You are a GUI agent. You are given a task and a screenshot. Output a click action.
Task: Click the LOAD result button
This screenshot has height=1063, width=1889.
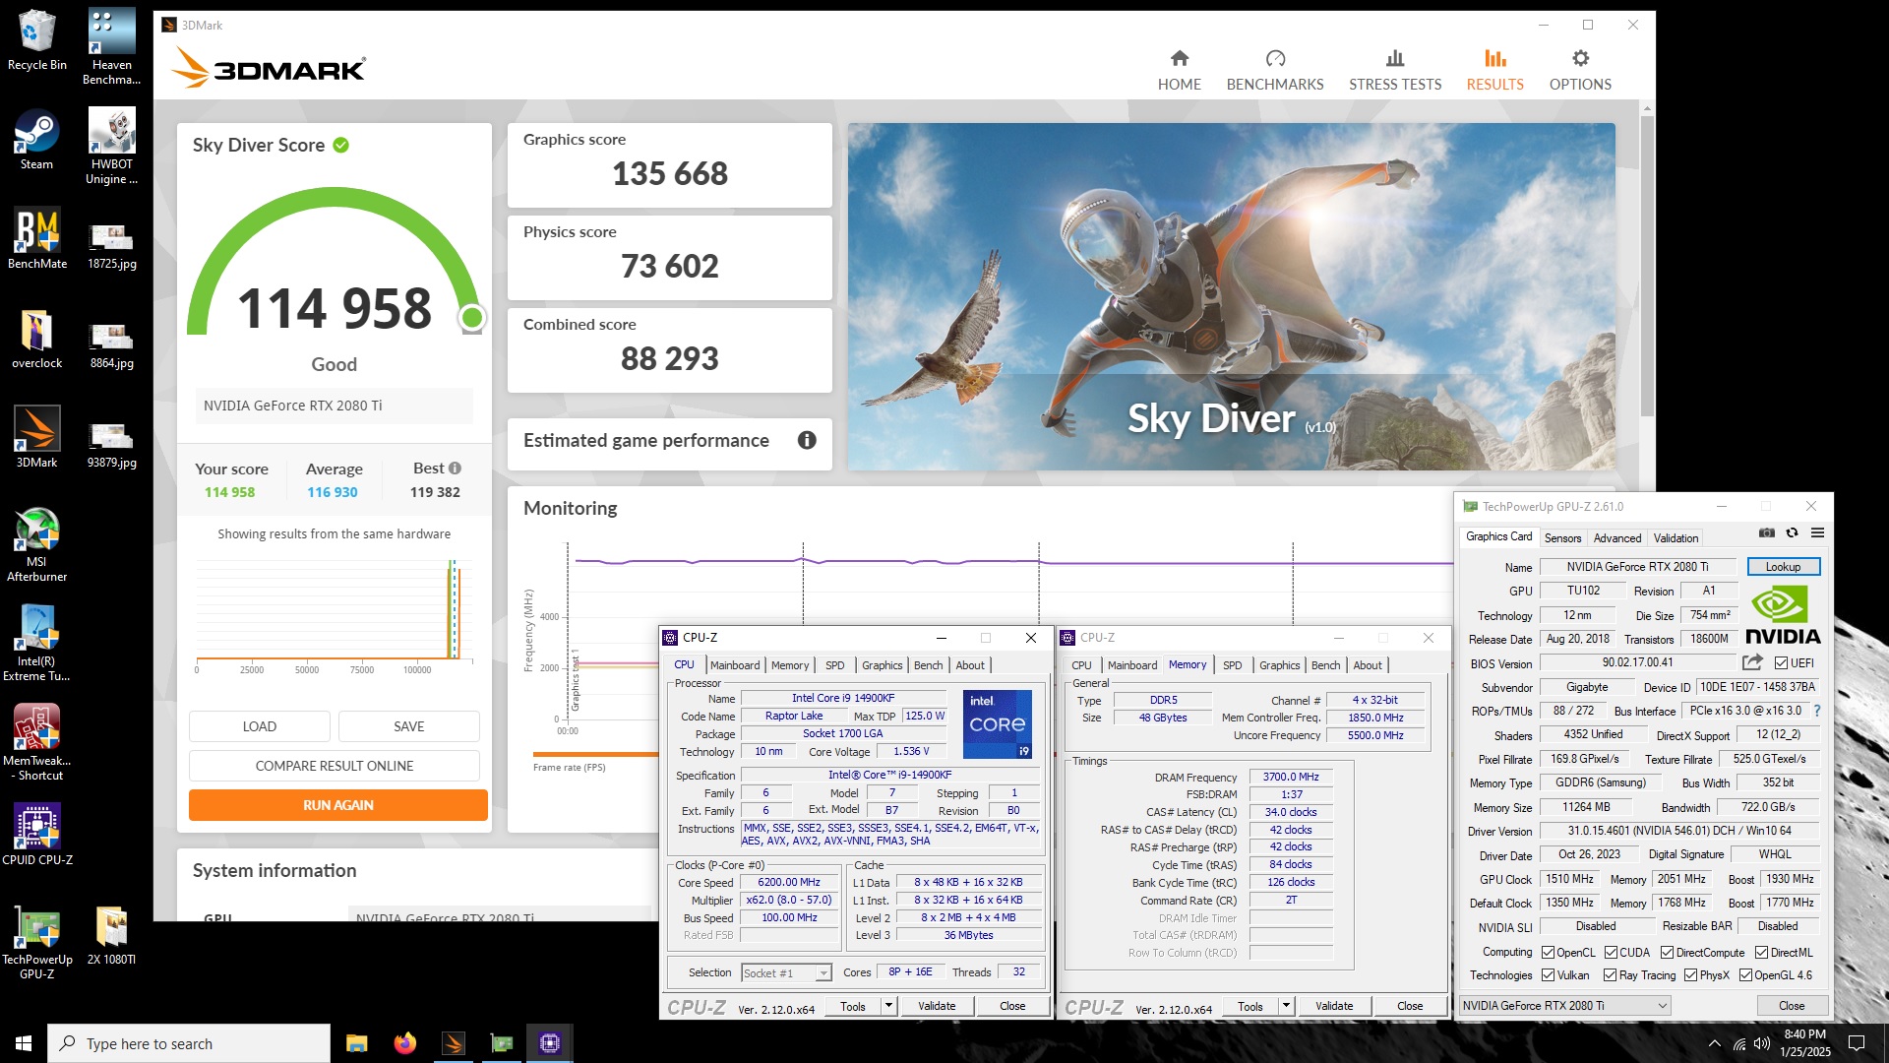tap(260, 726)
